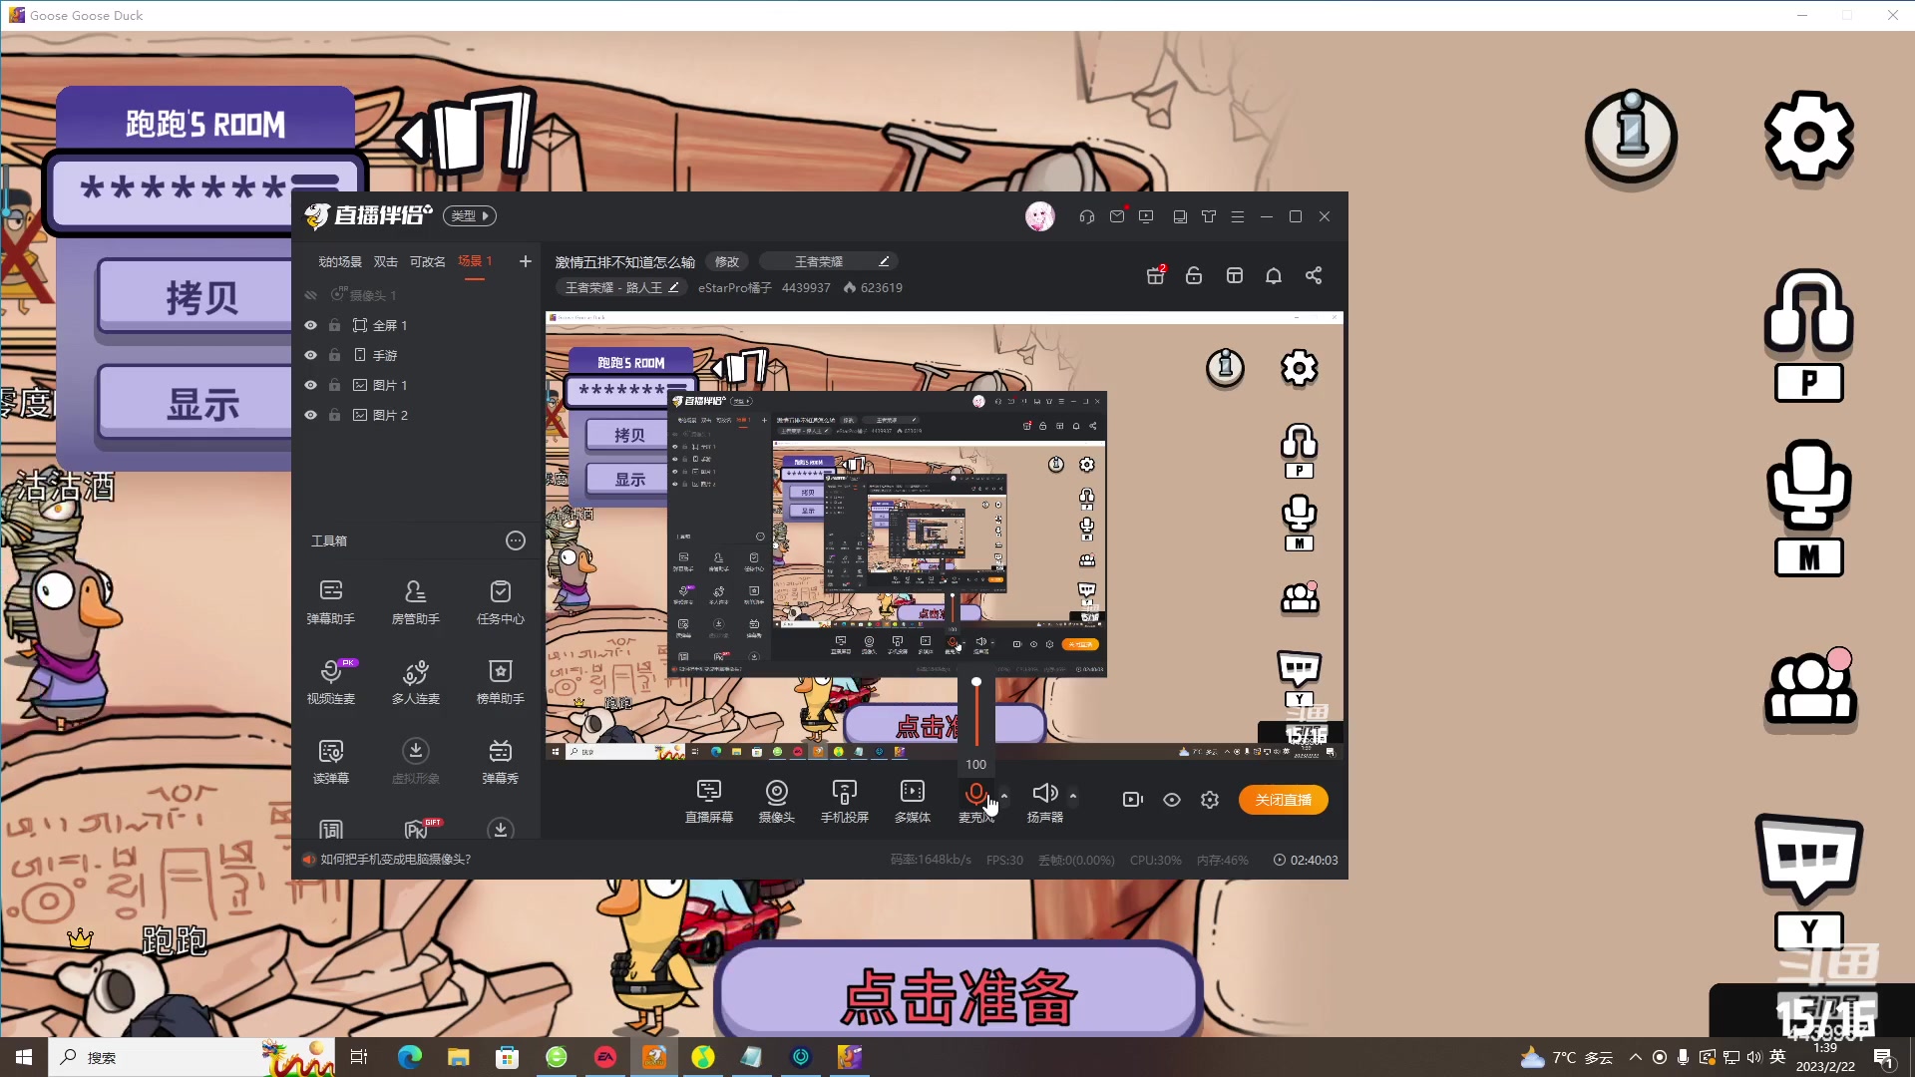
Task: Open the 多人连麦 multi-user mic link
Action: [x=415, y=682]
